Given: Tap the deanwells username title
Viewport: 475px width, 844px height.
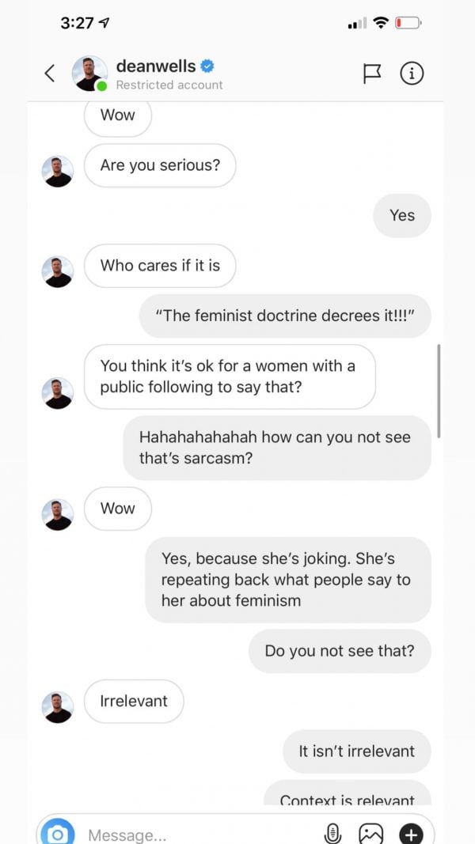Looking at the screenshot, I should (156, 66).
